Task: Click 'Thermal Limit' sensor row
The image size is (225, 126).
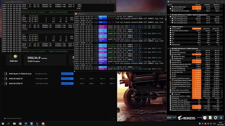Action: pyautogui.click(x=195, y=98)
